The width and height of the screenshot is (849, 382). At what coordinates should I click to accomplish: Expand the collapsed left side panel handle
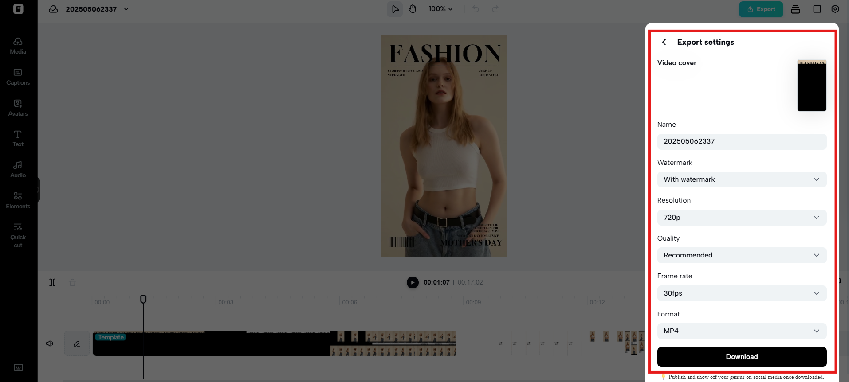(x=39, y=190)
